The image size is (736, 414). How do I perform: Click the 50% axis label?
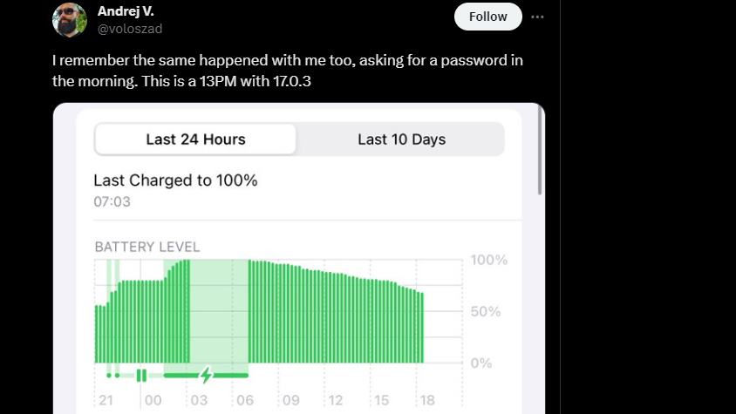point(485,311)
